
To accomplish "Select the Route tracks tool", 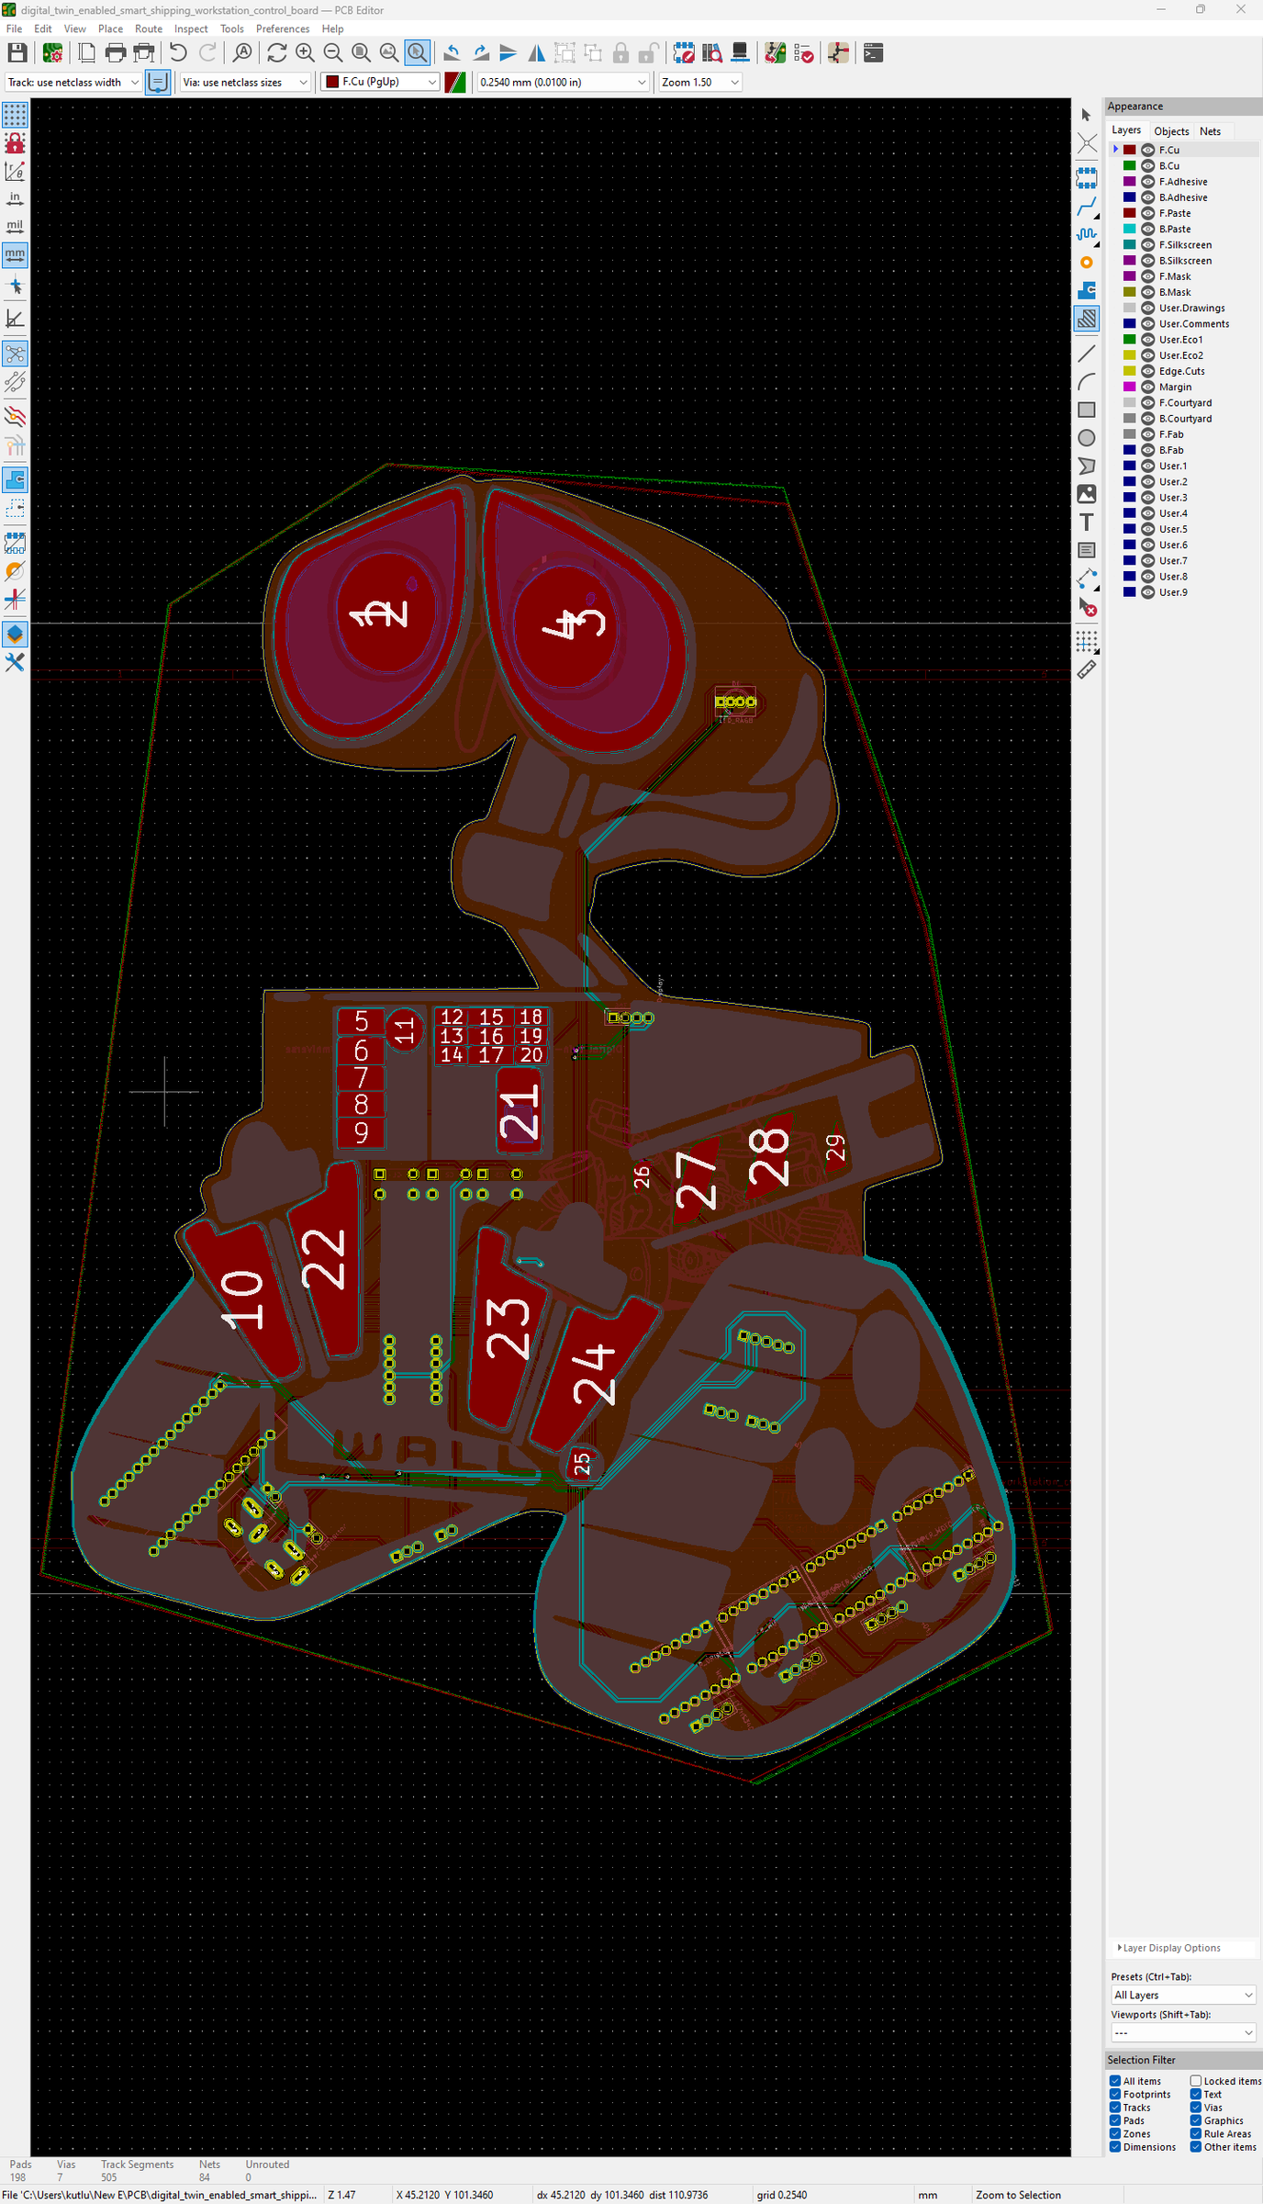I will point(1087,207).
